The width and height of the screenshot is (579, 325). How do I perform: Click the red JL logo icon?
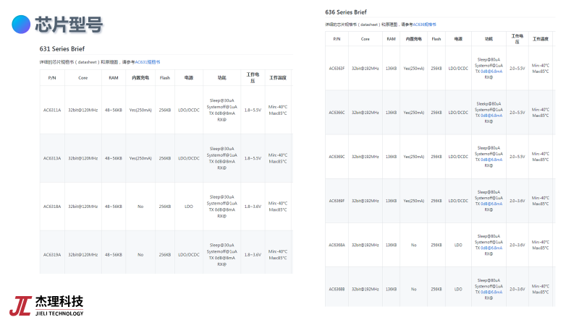(20, 305)
